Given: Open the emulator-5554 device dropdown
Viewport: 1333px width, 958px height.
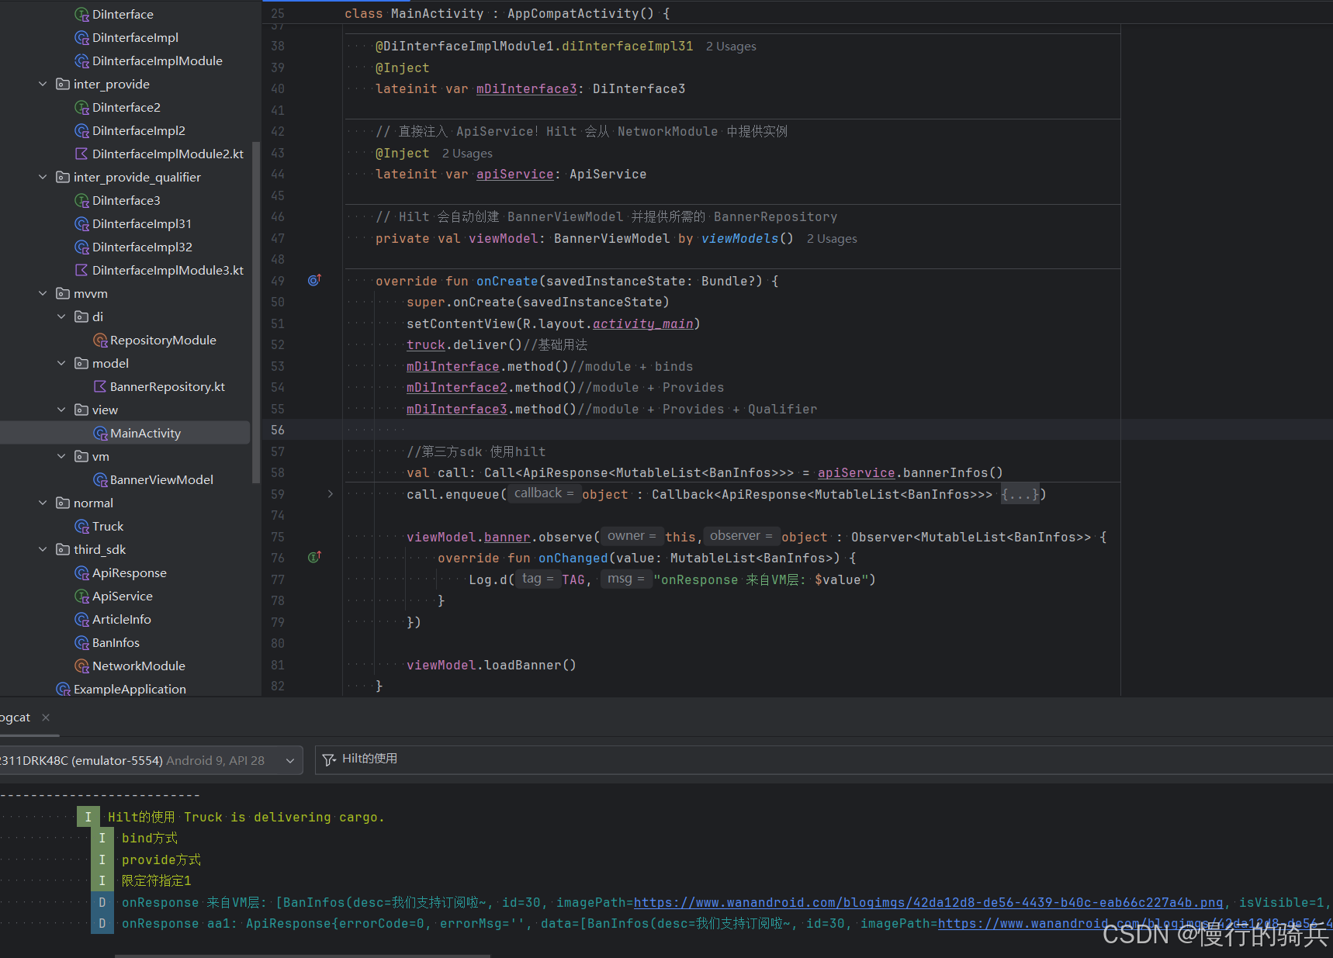Looking at the screenshot, I should [150, 760].
